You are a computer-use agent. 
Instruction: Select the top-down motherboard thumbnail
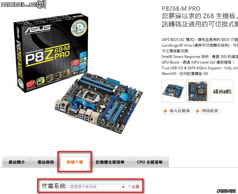[x=197, y=91]
